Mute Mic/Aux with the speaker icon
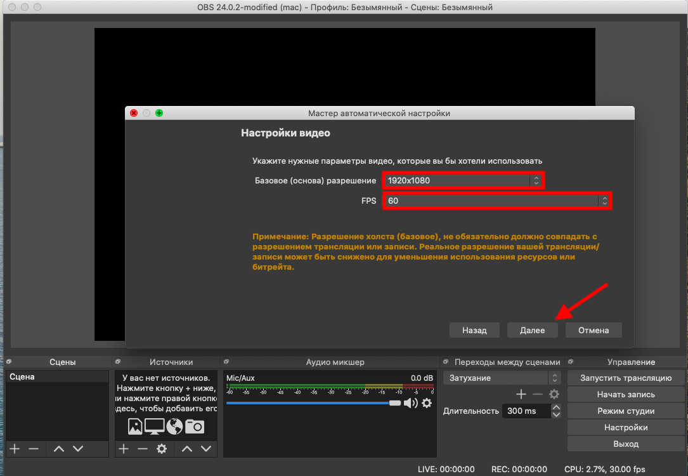Viewport: 688px width, 476px height. point(411,403)
